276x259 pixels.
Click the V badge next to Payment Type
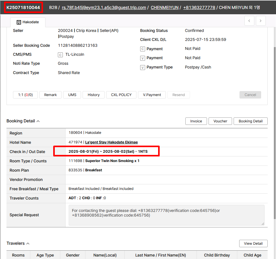point(143,68)
